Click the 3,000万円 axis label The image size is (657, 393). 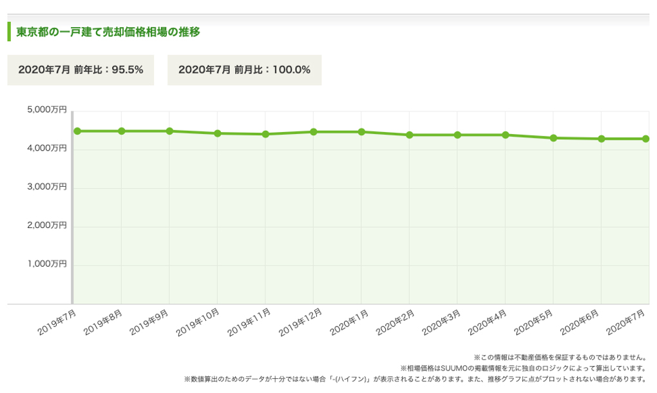pos(47,187)
